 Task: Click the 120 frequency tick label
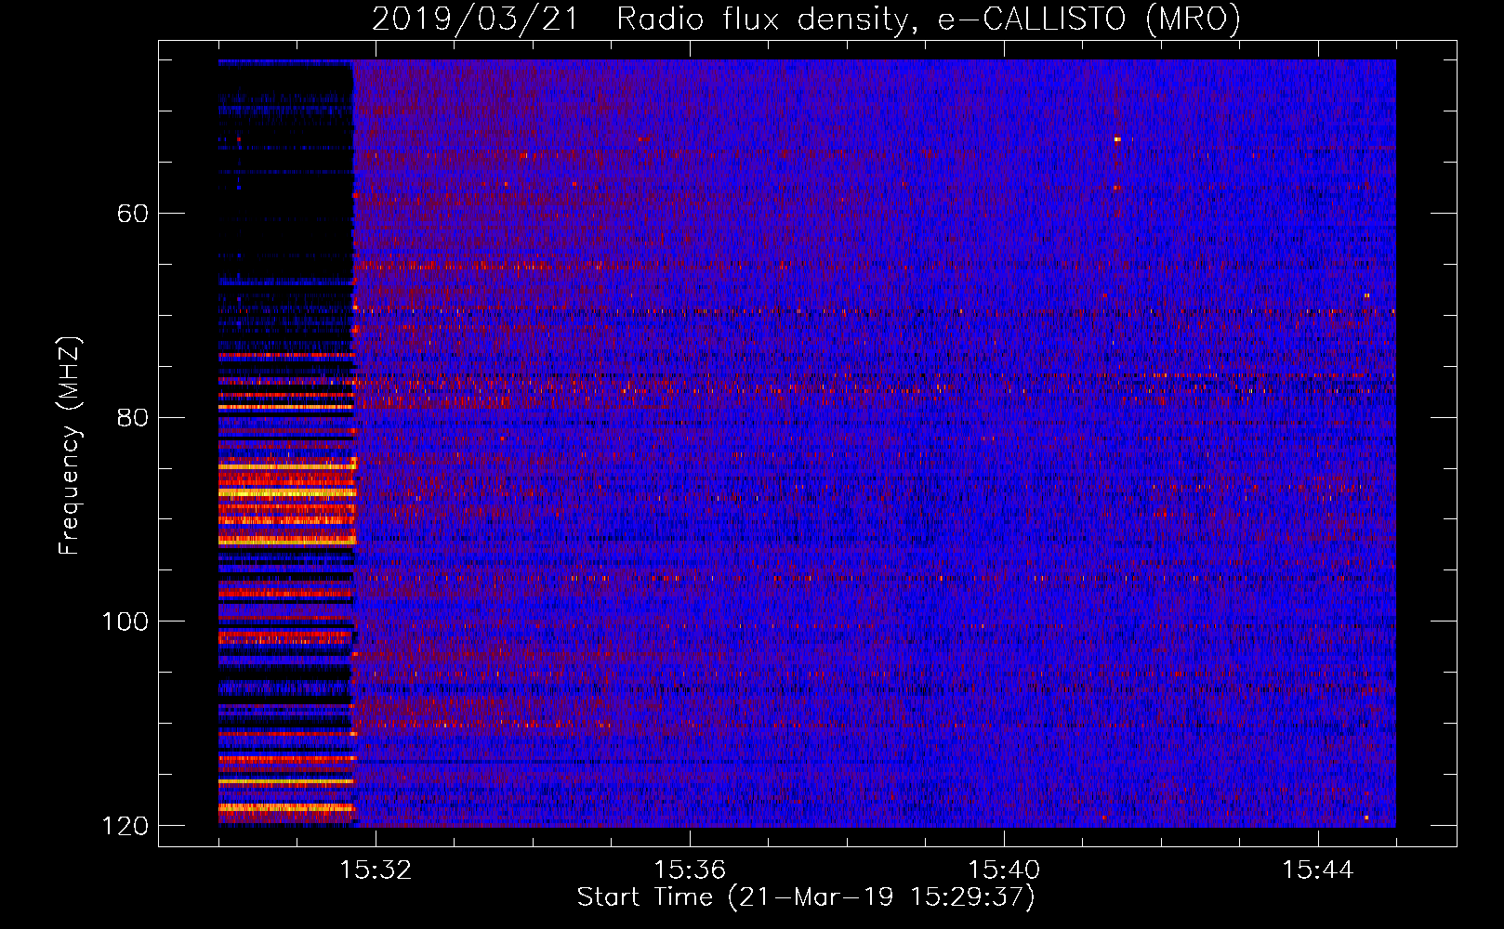click(x=125, y=825)
